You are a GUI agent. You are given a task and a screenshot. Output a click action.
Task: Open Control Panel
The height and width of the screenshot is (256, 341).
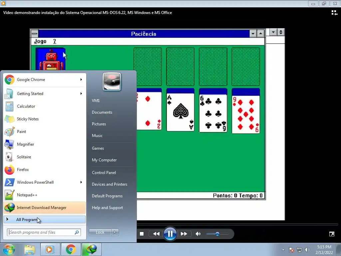[104, 173]
